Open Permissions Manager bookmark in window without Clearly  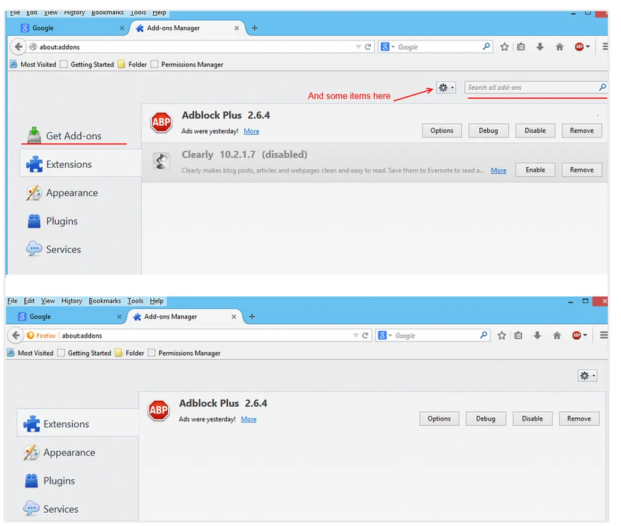click(x=185, y=353)
